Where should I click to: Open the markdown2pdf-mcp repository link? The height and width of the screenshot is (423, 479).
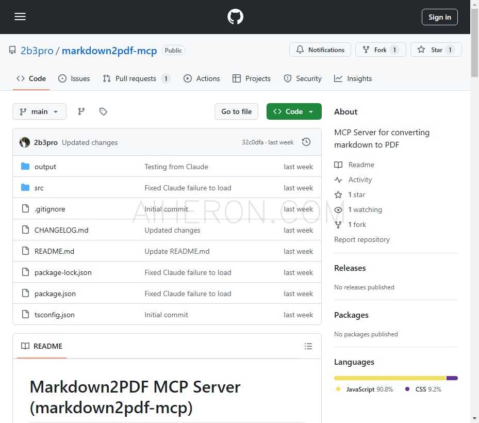point(109,51)
